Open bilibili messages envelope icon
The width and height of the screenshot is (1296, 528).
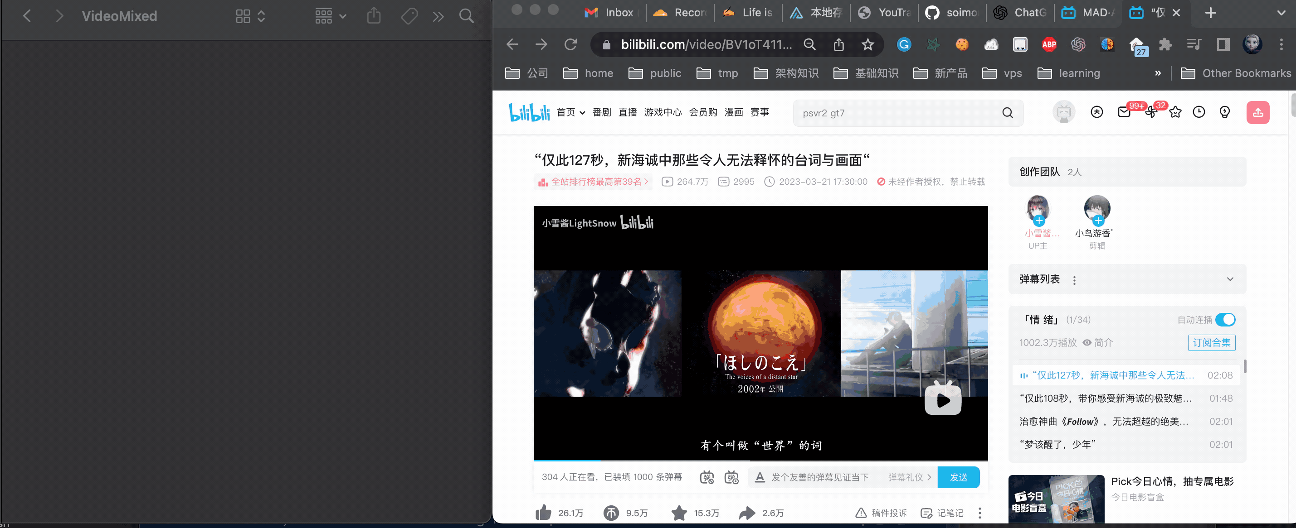pyautogui.click(x=1124, y=112)
